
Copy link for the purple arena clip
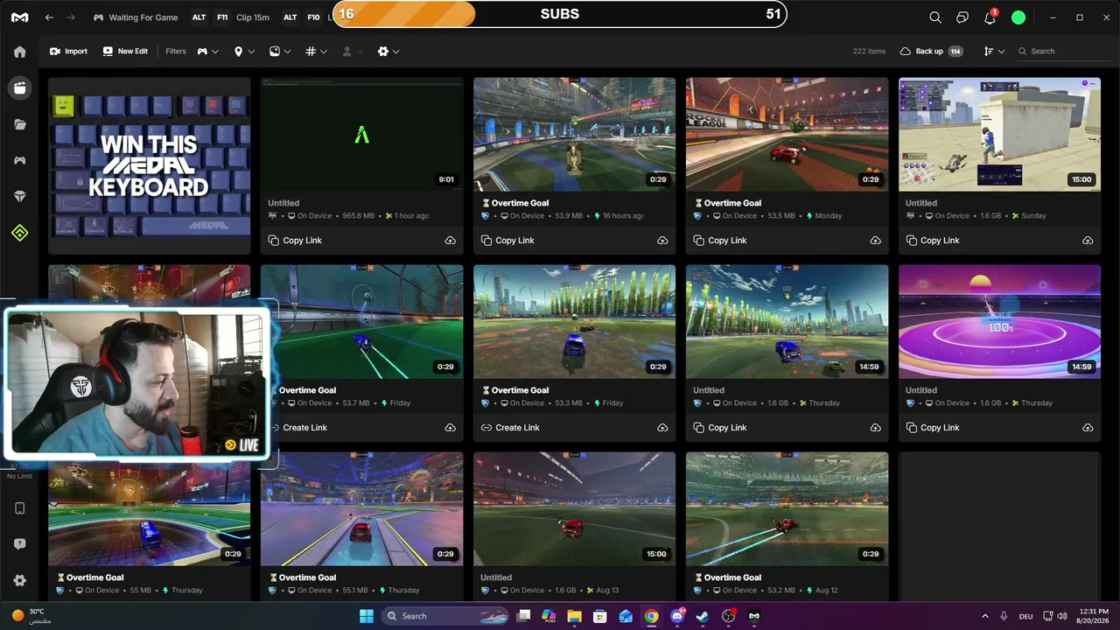(933, 428)
